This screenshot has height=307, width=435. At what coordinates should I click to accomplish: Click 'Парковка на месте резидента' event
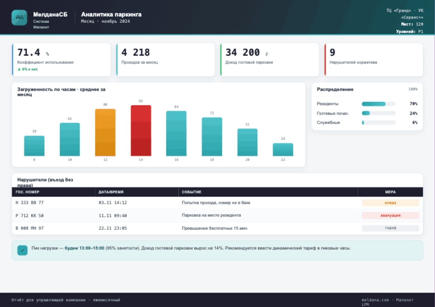point(211,215)
